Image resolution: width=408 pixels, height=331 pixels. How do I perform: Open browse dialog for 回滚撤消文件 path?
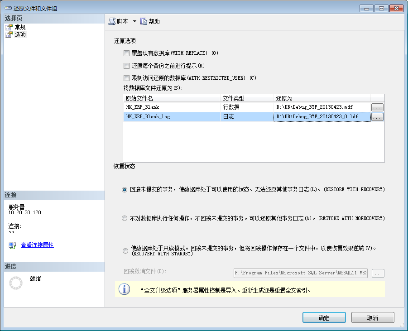click(x=378, y=273)
